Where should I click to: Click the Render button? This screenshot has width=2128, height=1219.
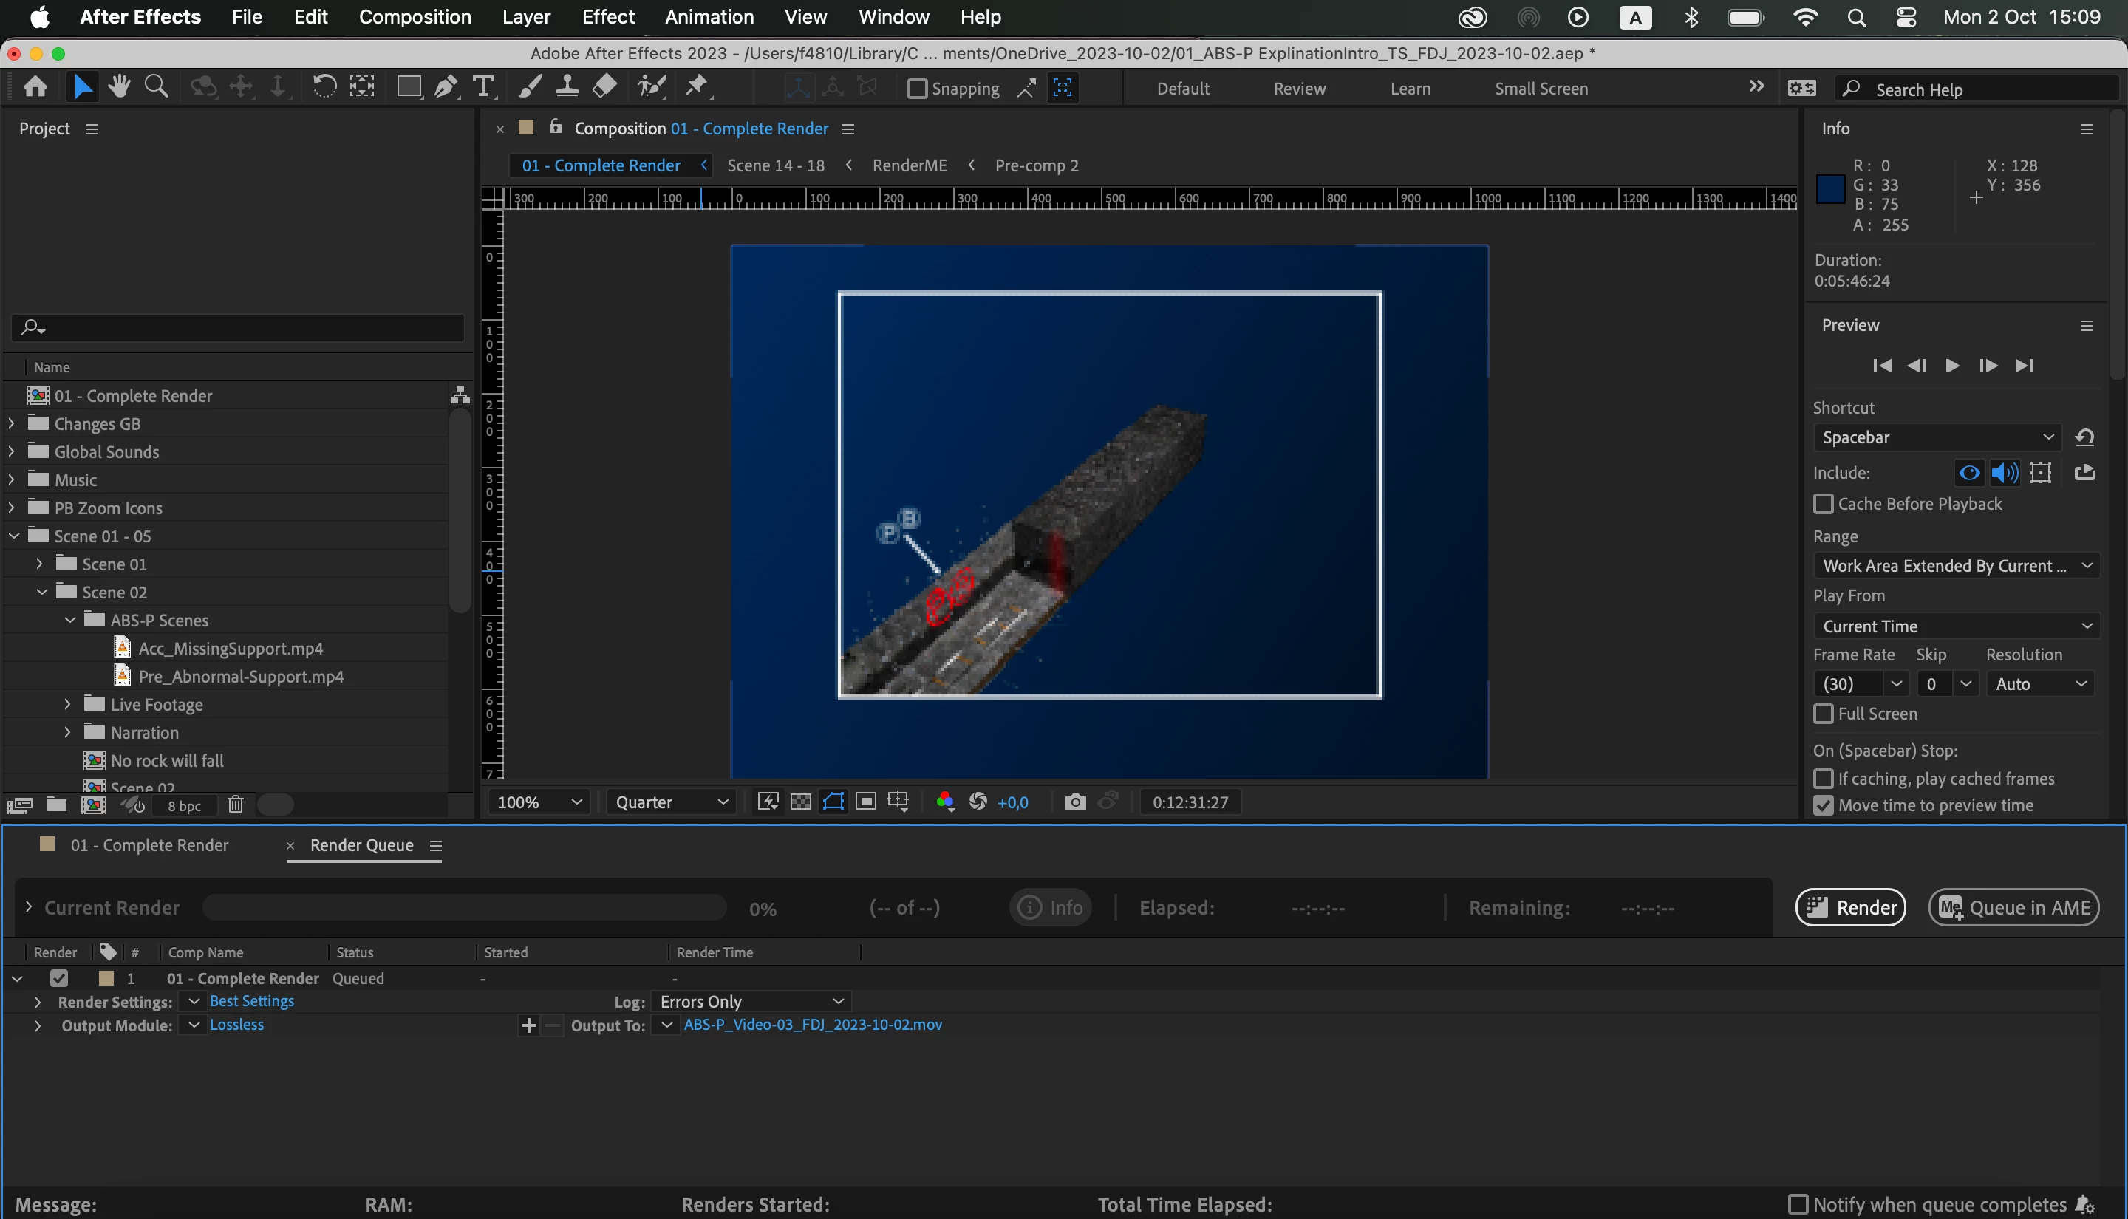point(1850,907)
